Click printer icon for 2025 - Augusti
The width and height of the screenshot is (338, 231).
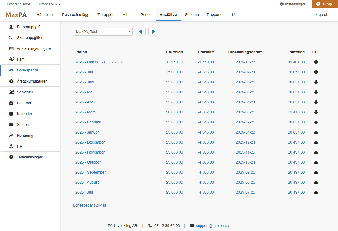tap(316, 182)
